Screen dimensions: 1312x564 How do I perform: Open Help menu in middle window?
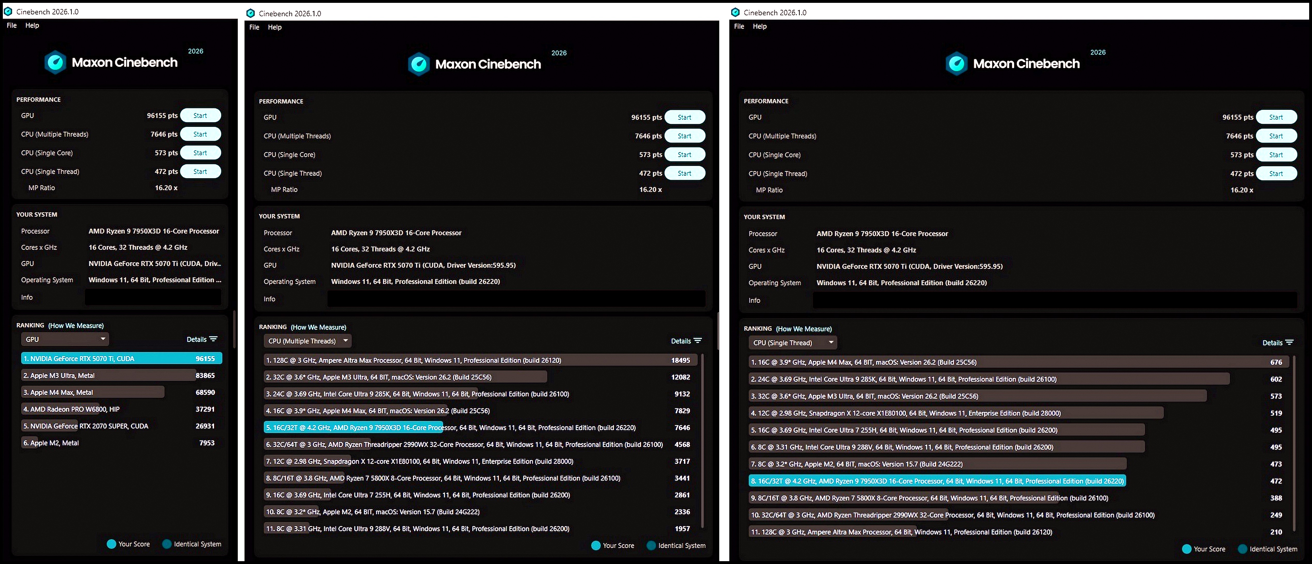click(x=274, y=28)
